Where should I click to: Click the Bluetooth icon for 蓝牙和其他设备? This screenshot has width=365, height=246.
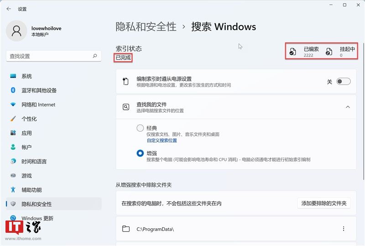pyautogui.click(x=13, y=90)
